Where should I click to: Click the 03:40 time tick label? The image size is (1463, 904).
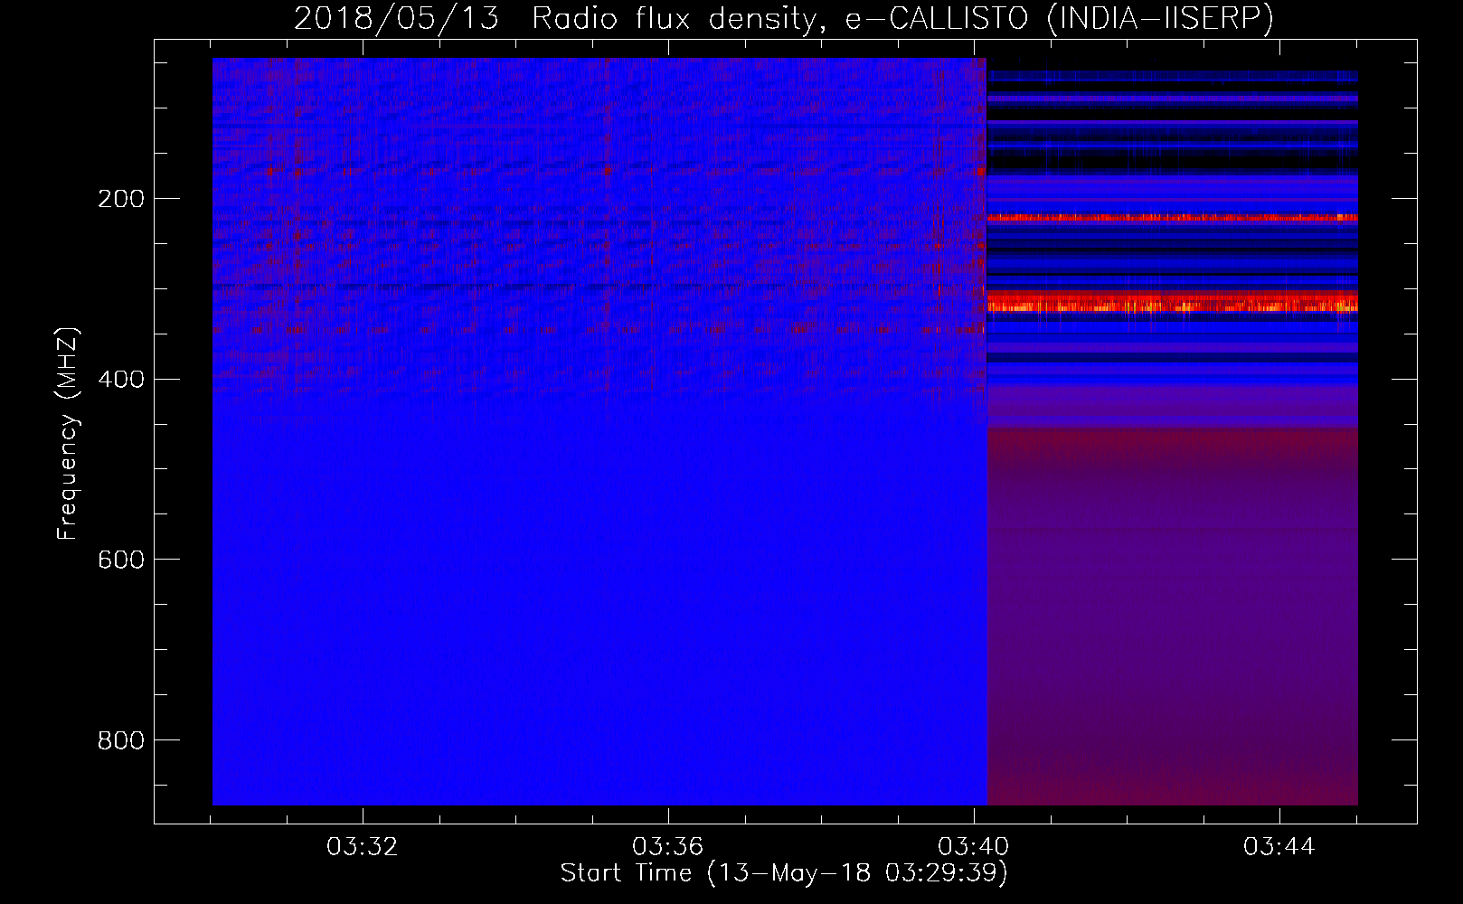click(x=974, y=847)
